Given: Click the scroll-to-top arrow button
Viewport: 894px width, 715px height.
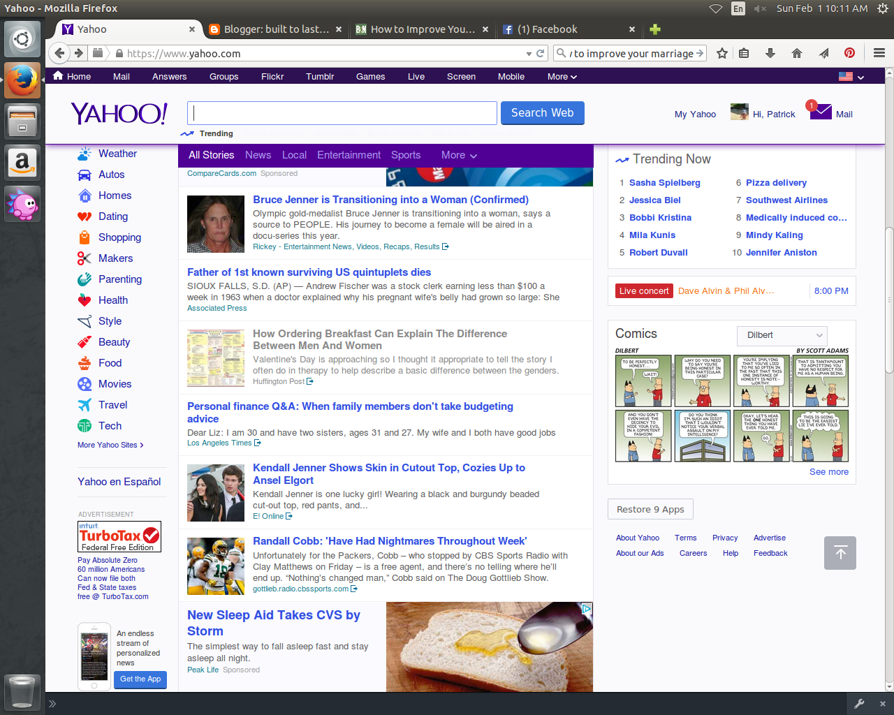Looking at the screenshot, I should (x=840, y=553).
